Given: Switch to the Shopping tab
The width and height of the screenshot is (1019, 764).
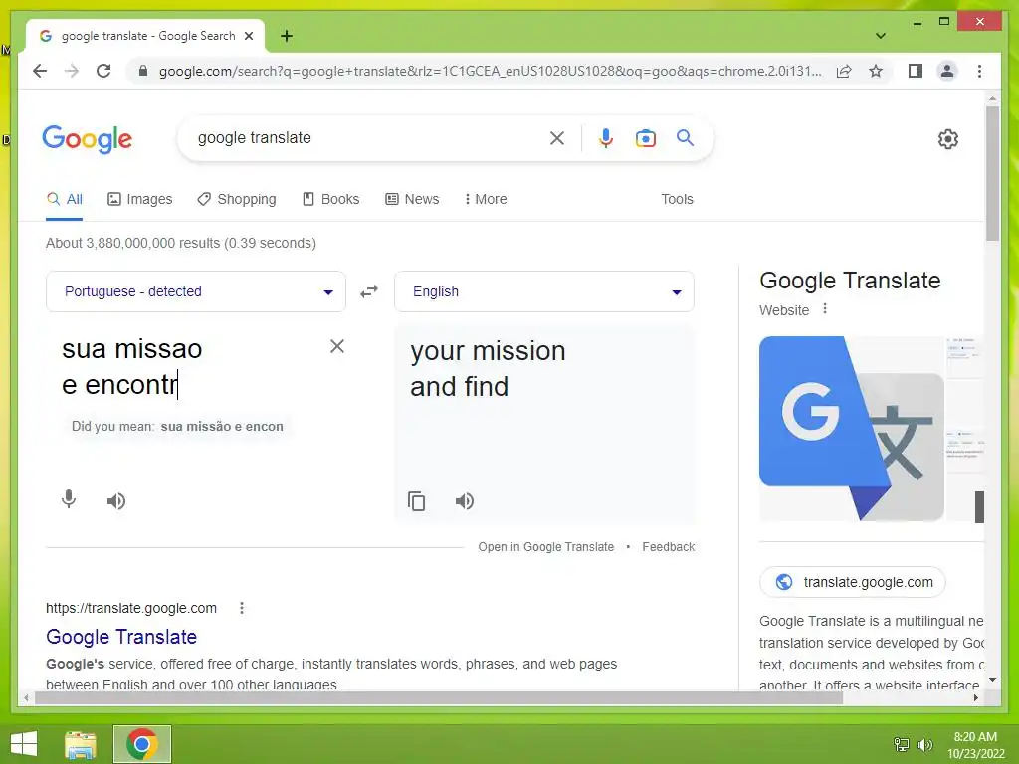Looking at the screenshot, I should 237,199.
